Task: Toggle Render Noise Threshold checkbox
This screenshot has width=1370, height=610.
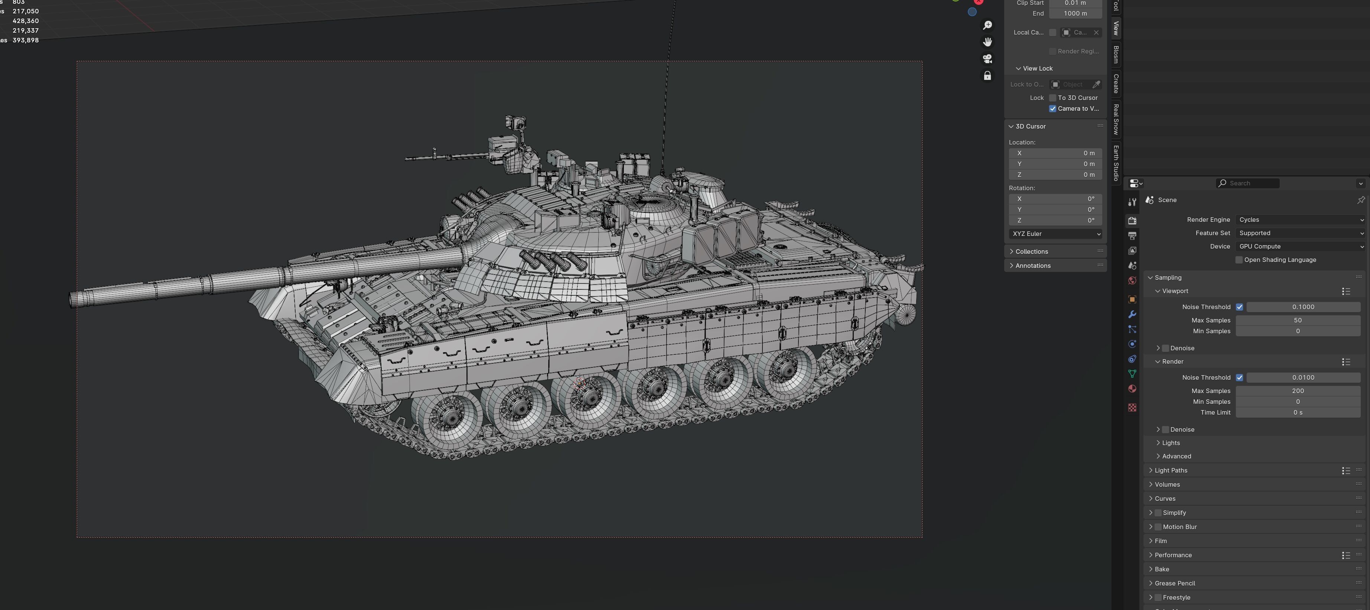Action: click(x=1240, y=377)
